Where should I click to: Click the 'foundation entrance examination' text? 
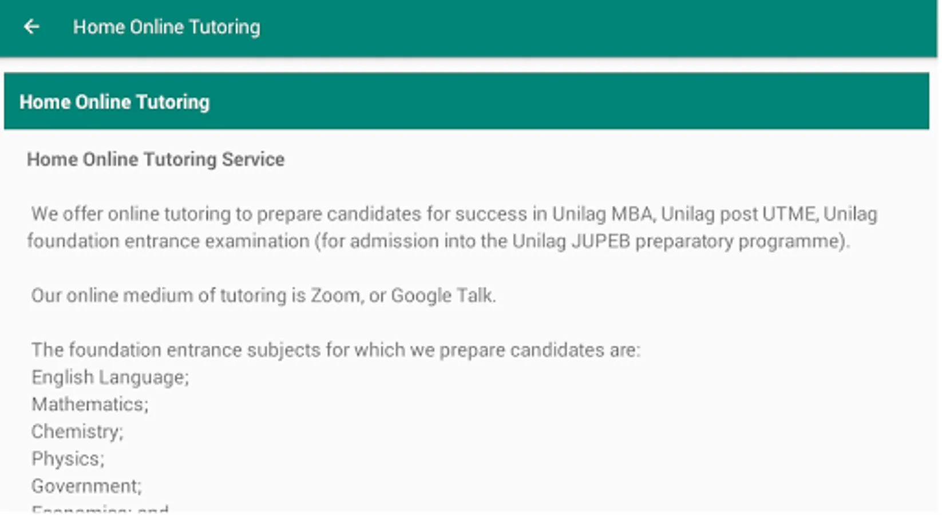[168, 241]
